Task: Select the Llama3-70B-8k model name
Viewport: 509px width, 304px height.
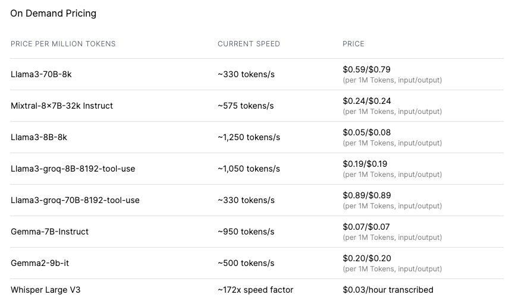Action: click(41, 74)
